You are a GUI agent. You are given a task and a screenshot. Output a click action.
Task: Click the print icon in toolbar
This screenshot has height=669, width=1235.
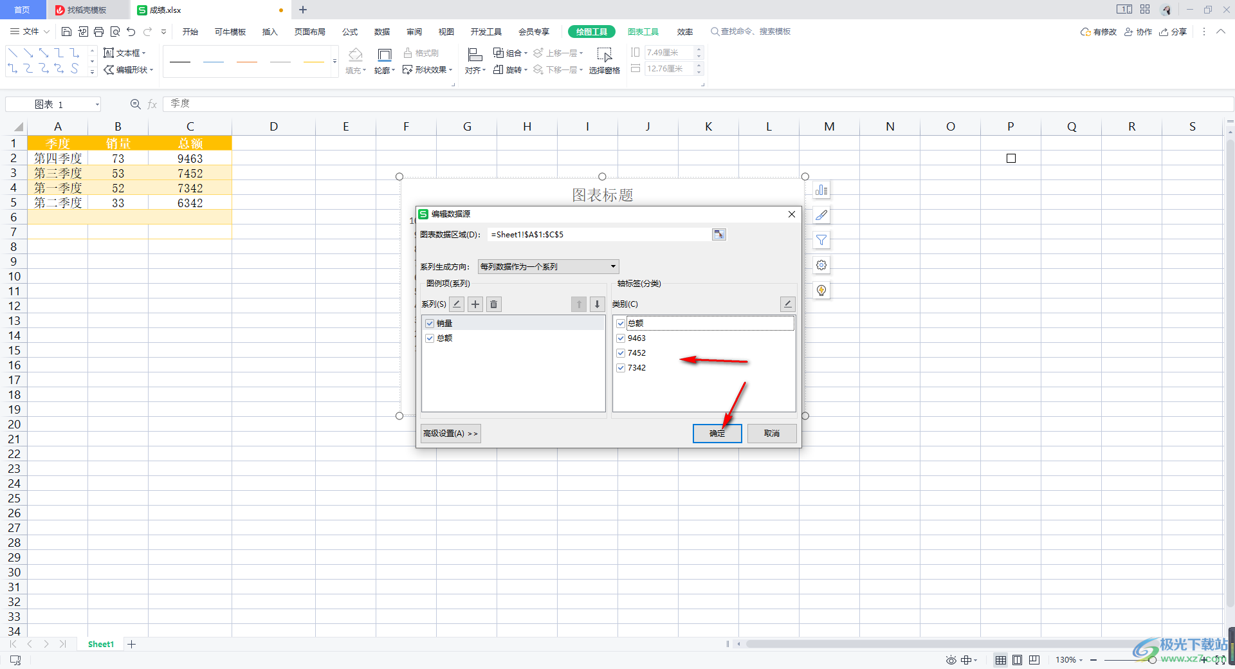(98, 32)
